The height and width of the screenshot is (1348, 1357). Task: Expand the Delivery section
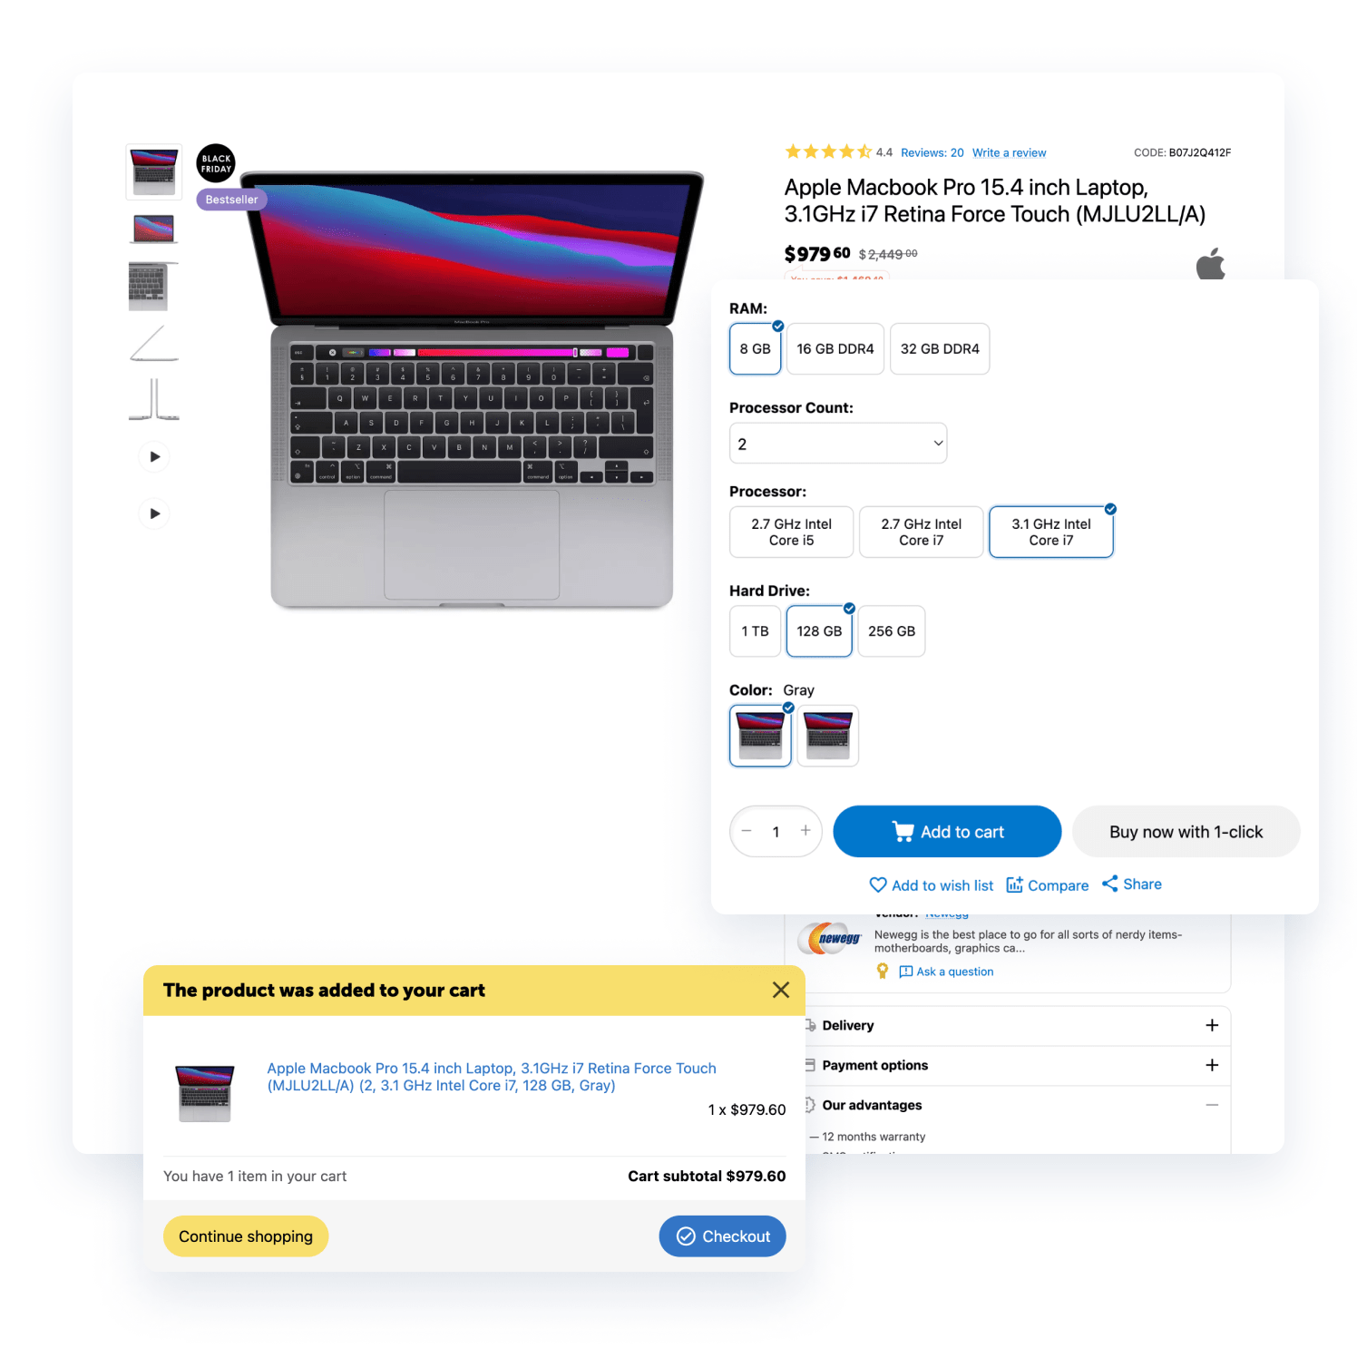(1212, 1025)
